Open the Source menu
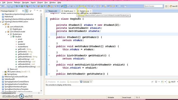The image size is (178, 100). (10, 2)
